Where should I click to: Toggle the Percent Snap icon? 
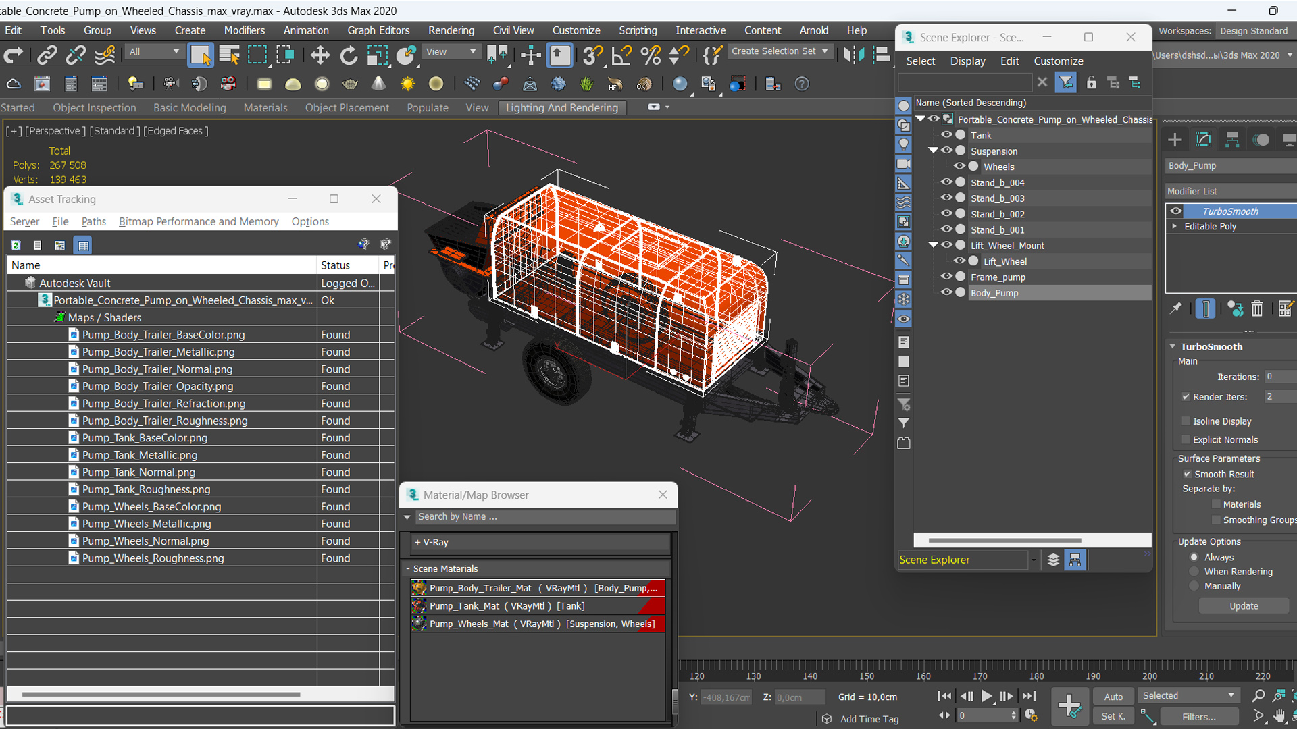(x=651, y=55)
